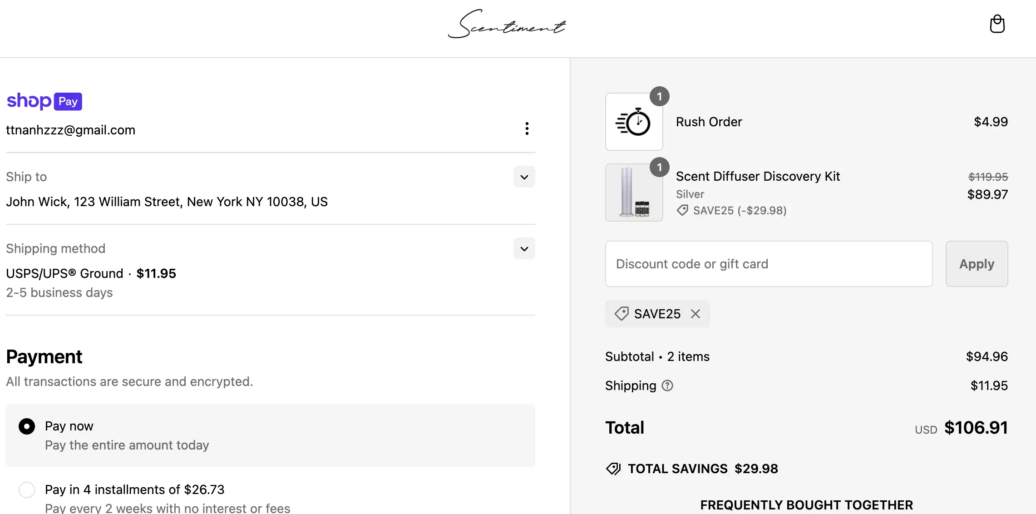Click the Total Savings tag icon
1036x514 pixels.
(x=613, y=469)
